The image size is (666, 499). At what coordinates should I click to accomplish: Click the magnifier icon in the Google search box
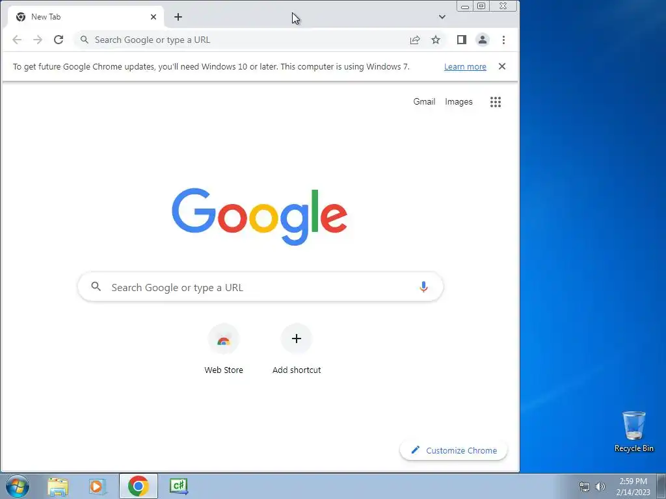point(96,287)
